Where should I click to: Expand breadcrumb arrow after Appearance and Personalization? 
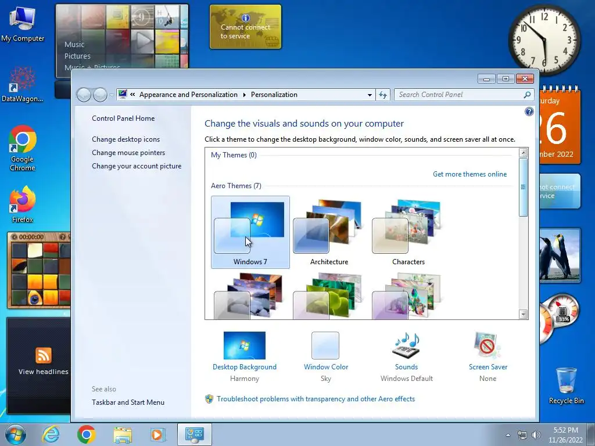245,95
